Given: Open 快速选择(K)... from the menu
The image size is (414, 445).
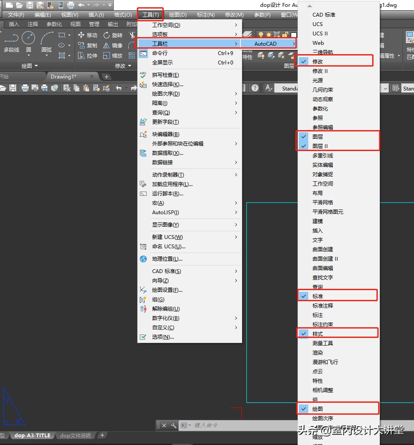Looking at the screenshot, I should click(x=168, y=84).
